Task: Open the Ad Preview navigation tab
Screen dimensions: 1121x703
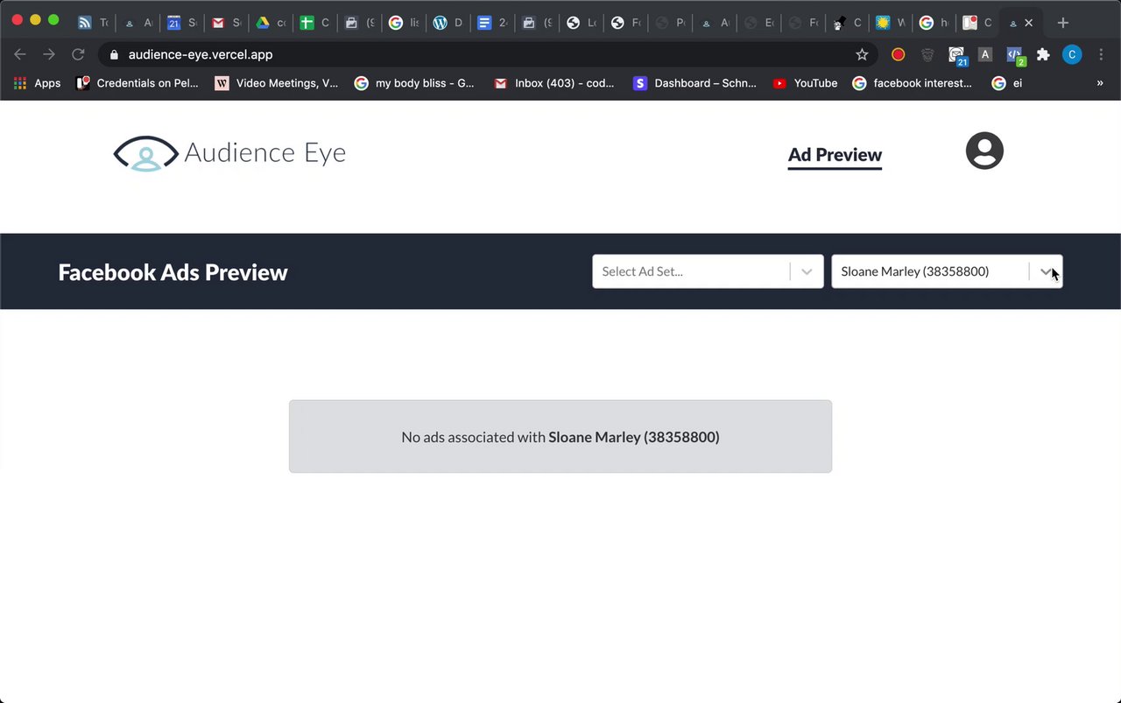Action: pyautogui.click(x=835, y=155)
